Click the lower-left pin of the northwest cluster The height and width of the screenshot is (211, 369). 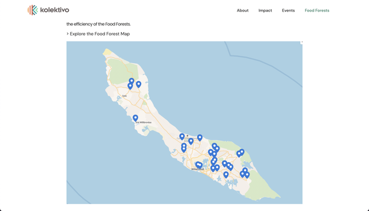pyautogui.click(x=130, y=86)
